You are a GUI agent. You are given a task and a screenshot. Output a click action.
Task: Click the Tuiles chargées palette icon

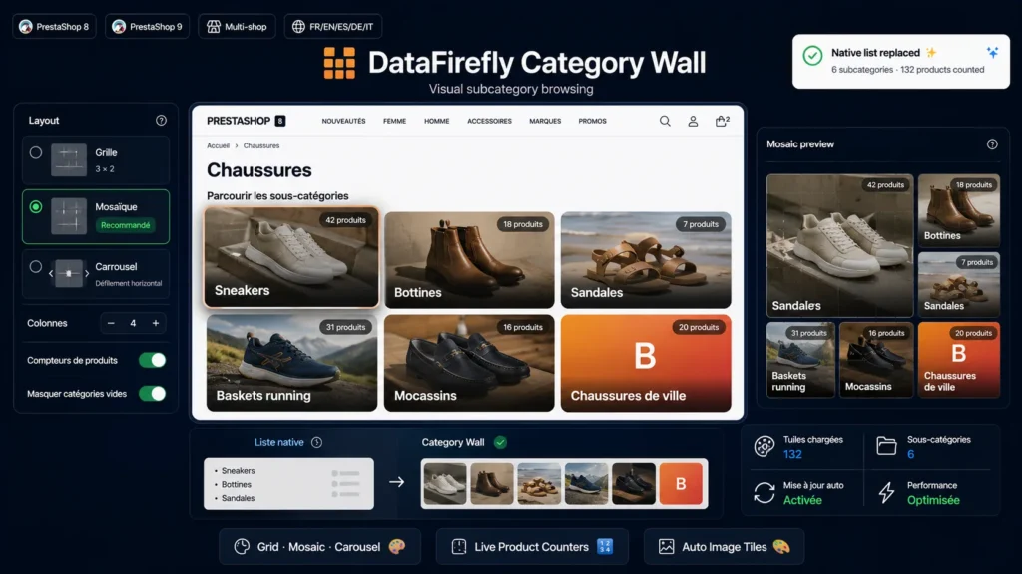pos(764,446)
